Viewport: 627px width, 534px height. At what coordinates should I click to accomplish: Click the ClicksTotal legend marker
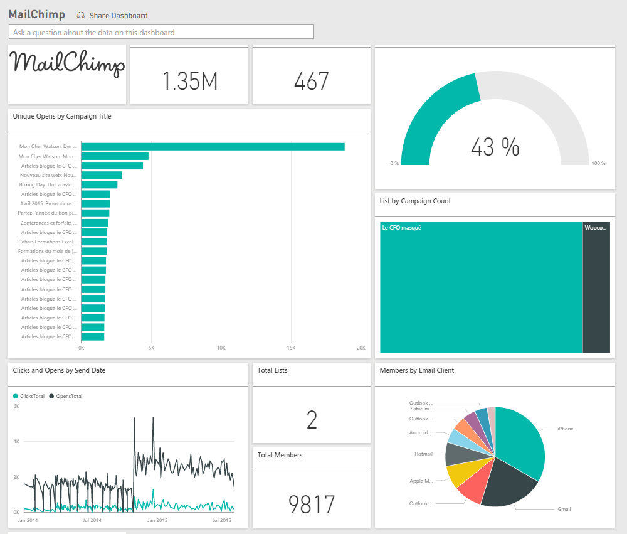point(16,396)
